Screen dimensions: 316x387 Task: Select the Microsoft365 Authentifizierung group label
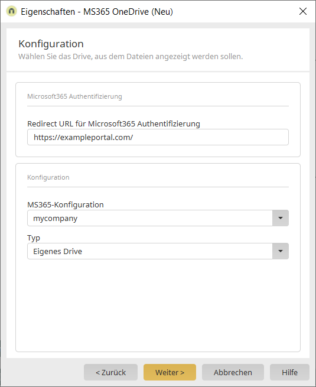point(74,96)
